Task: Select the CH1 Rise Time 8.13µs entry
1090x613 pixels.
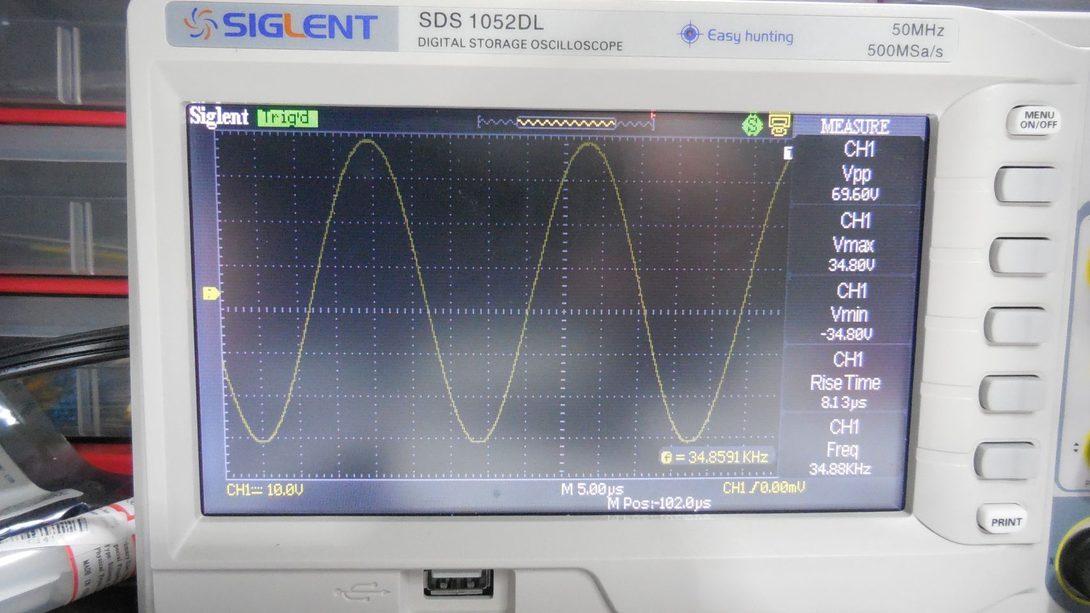Action: click(845, 380)
